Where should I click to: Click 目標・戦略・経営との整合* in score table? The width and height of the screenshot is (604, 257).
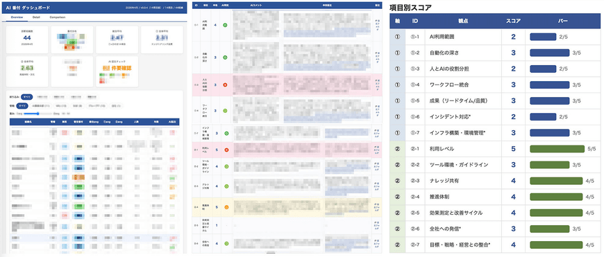pyautogui.click(x=460, y=245)
